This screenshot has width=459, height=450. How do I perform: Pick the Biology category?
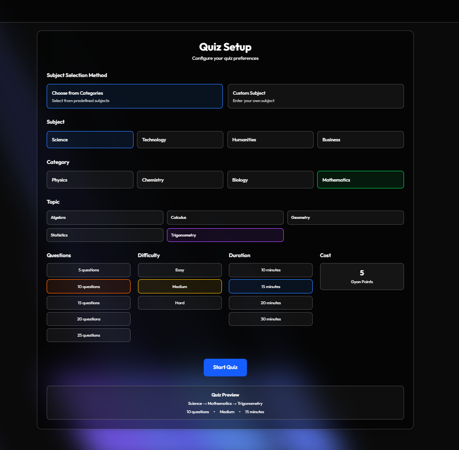270,180
